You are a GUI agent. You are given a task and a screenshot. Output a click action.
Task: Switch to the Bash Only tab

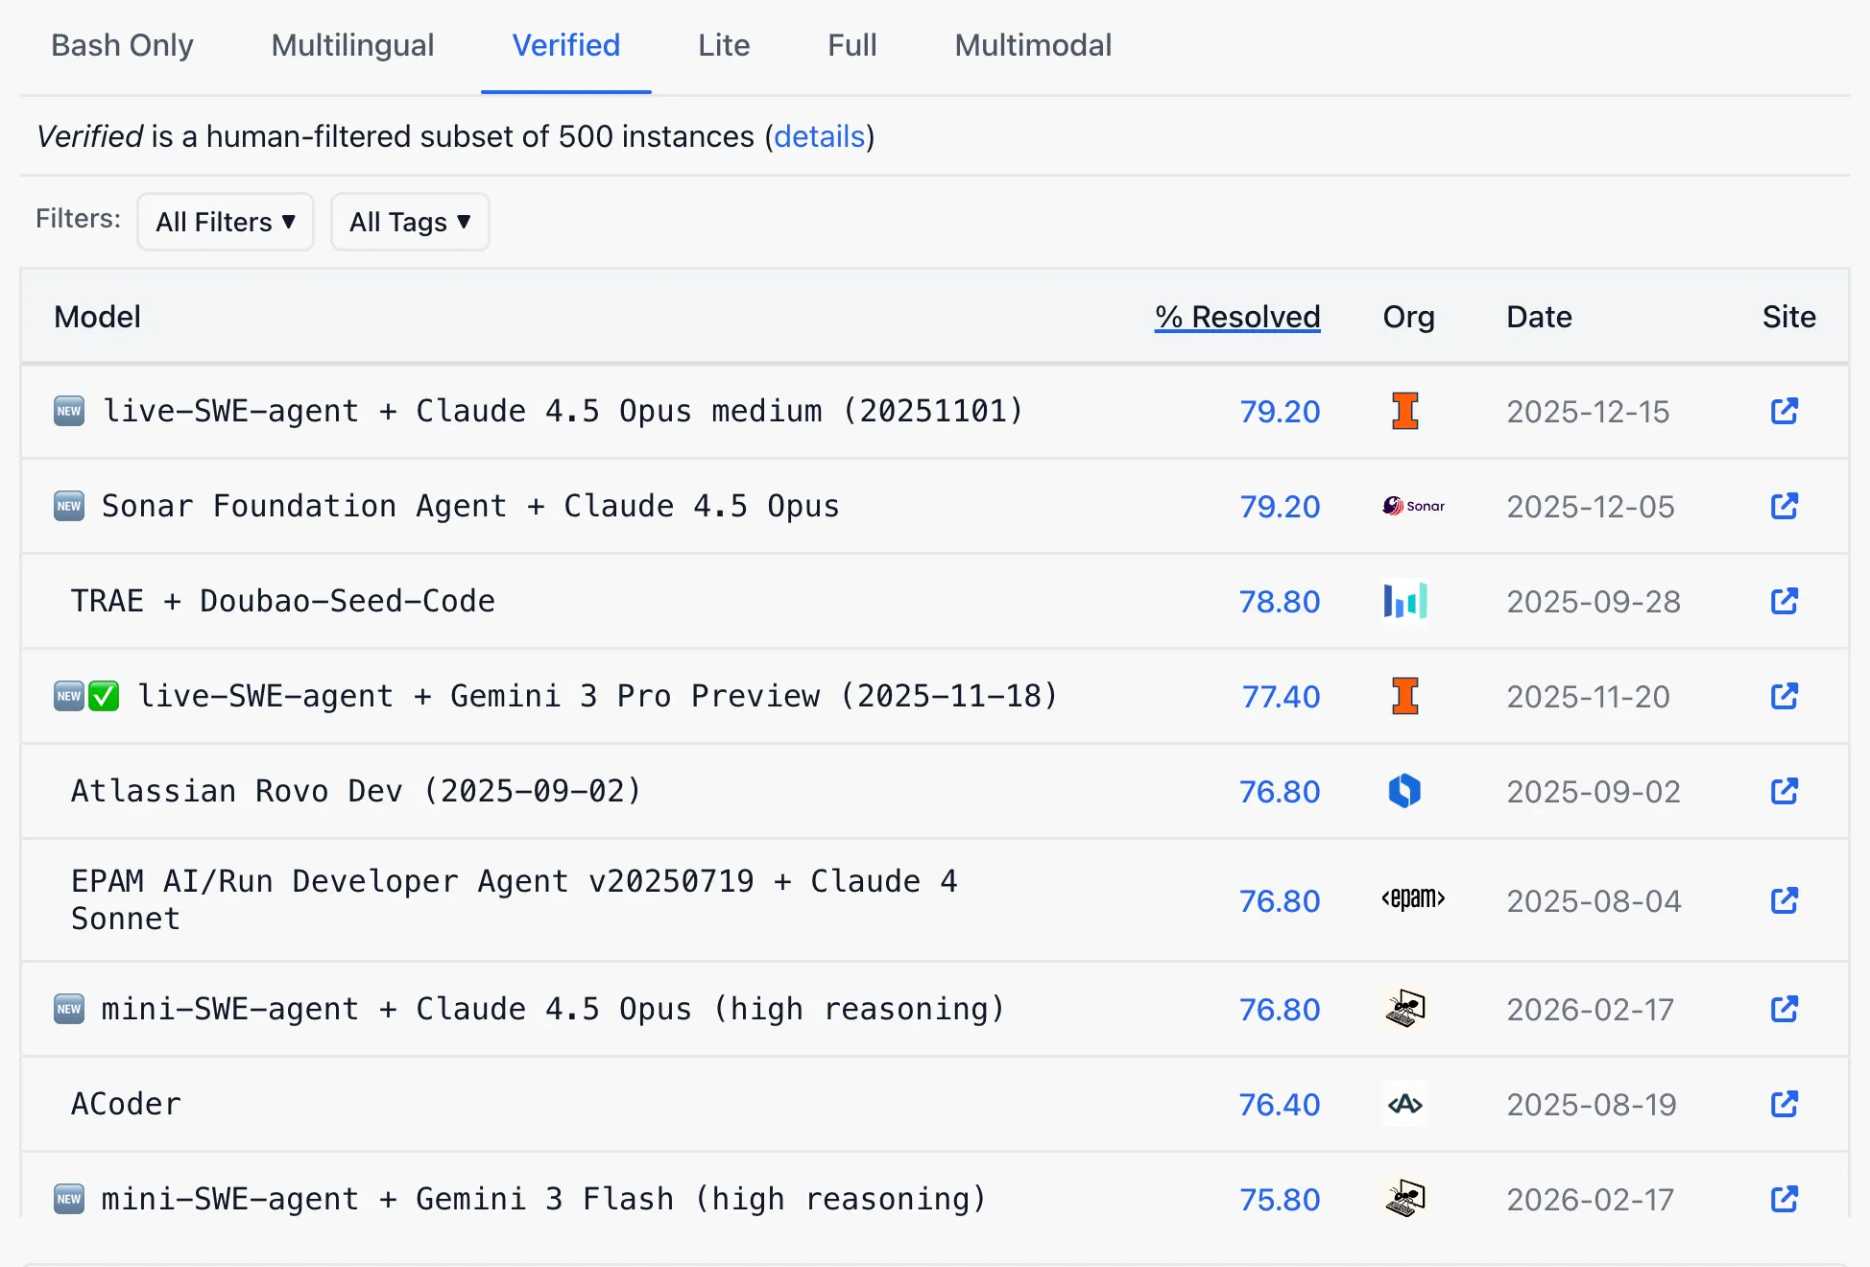pos(122,45)
